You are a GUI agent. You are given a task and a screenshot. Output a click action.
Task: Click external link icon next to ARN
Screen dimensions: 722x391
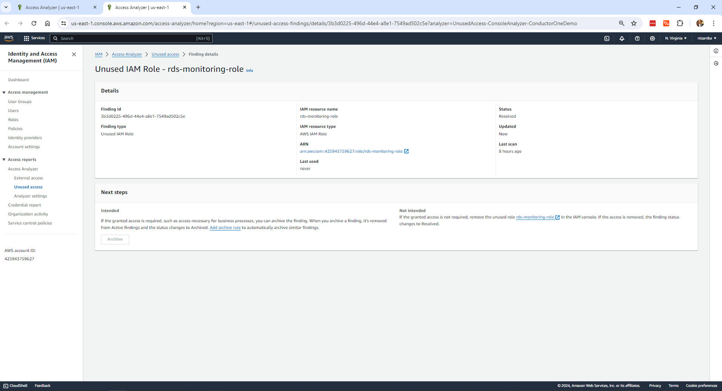click(x=406, y=152)
